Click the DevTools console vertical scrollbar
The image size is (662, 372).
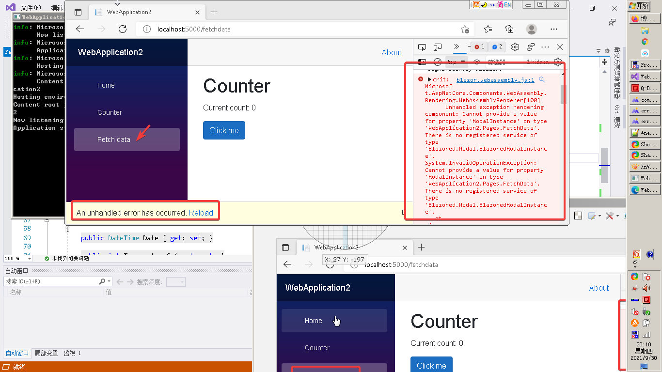(563, 95)
